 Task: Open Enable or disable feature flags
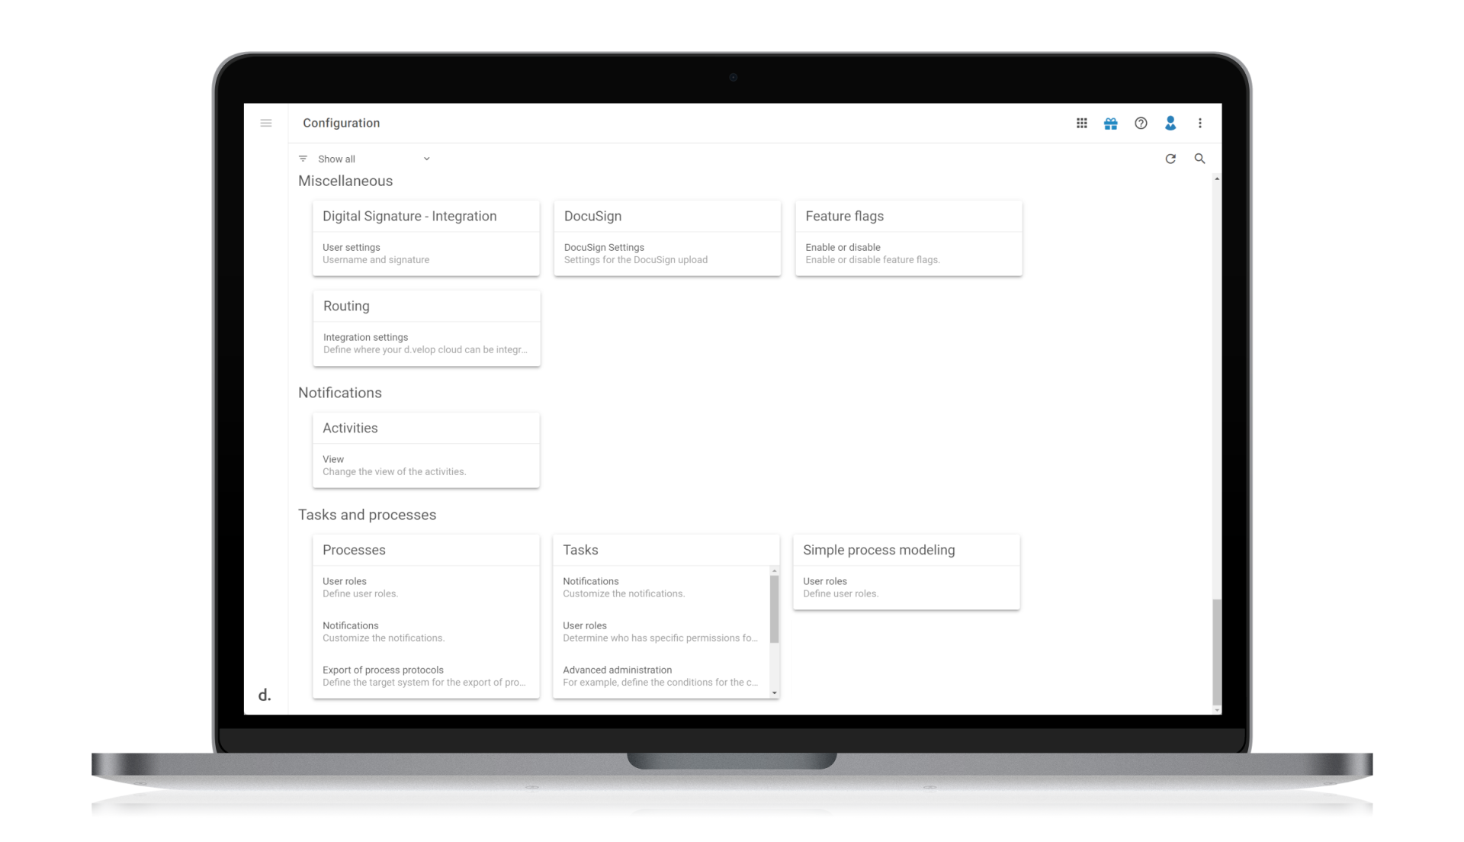click(x=872, y=252)
